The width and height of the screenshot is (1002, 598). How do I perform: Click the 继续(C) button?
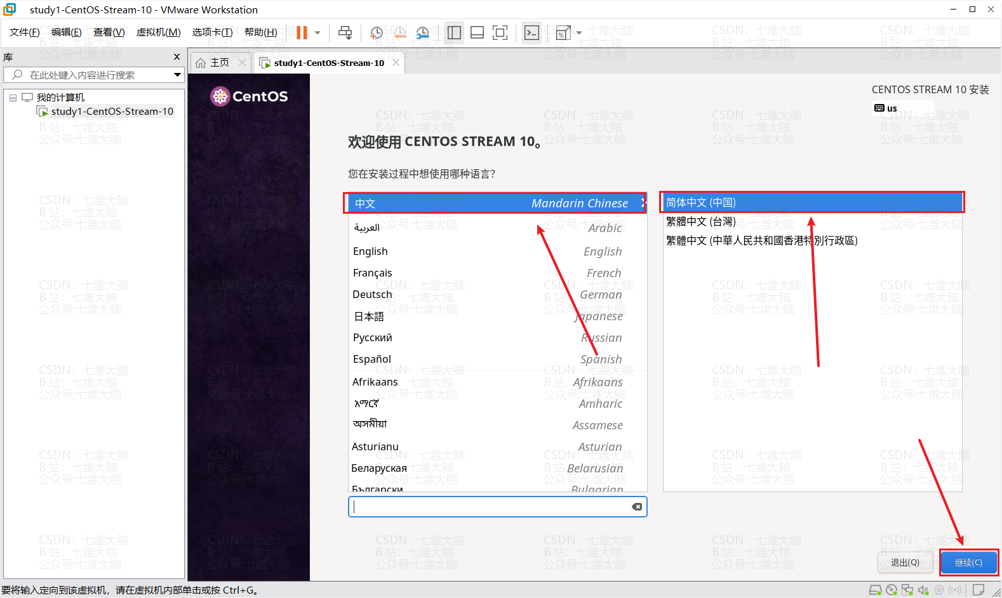tap(968, 562)
